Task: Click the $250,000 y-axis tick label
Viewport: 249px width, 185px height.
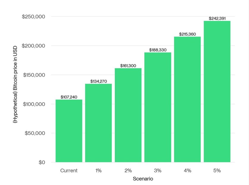Action: 34,17
